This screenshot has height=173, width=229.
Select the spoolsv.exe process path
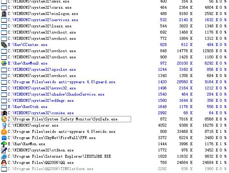(x=42, y=69)
